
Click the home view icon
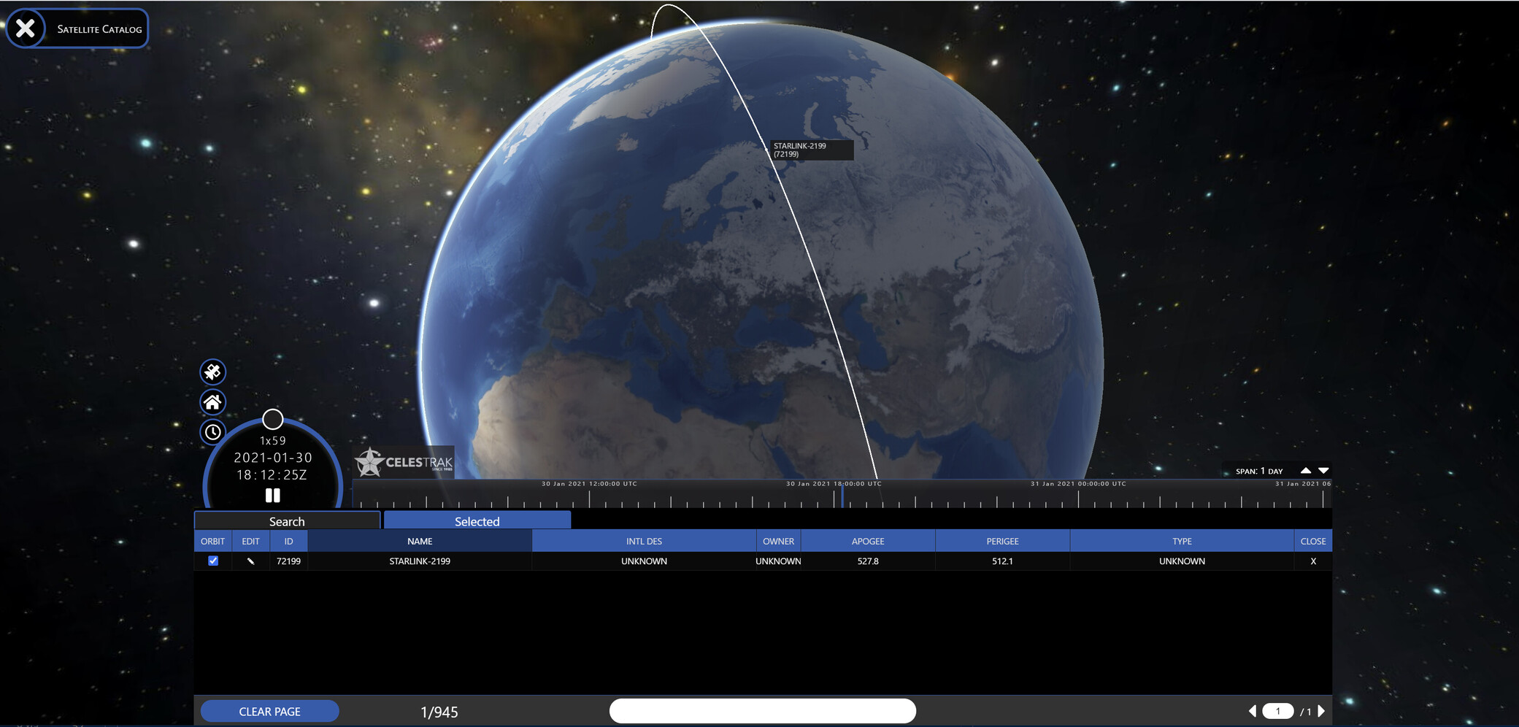tap(212, 402)
